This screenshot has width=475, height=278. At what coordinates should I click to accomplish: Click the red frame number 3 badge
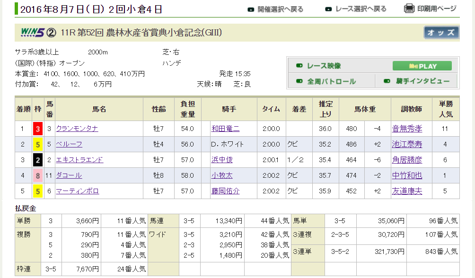[37, 129]
